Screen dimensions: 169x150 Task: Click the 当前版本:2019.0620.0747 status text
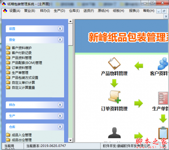[46, 146]
